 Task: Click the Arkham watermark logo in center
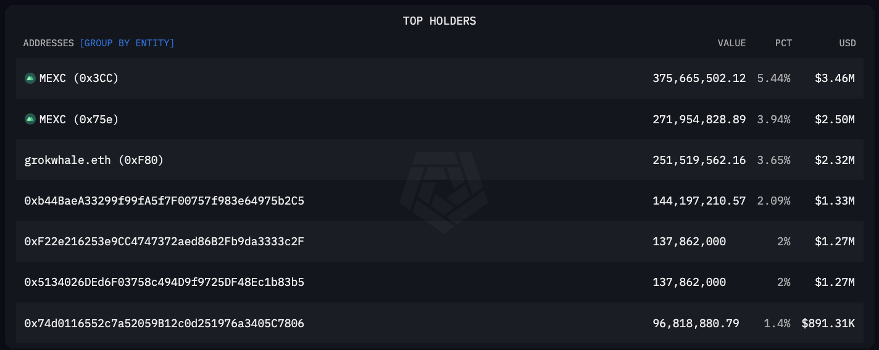444,191
